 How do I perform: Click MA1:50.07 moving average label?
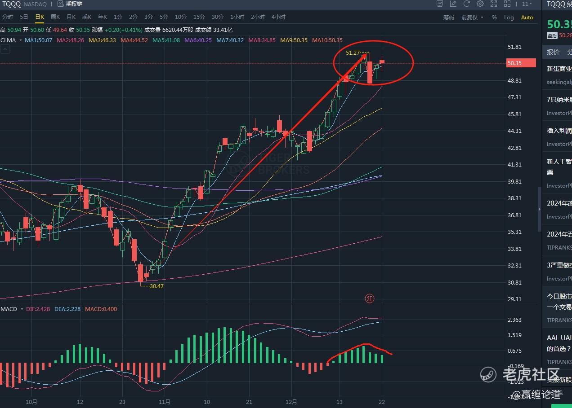point(39,40)
